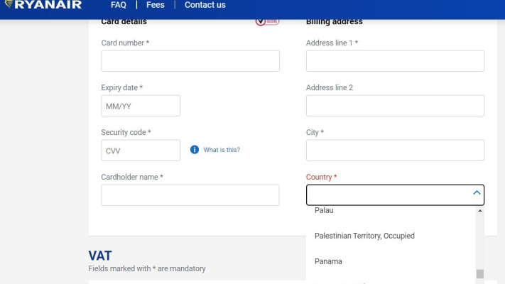Click the Expiry date MM/YY field
The height and width of the screenshot is (284, 505).
pos(141,106)
